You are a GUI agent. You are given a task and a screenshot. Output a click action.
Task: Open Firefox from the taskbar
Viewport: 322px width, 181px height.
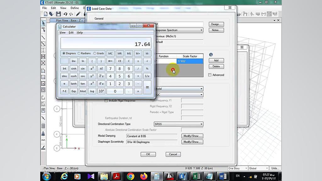coord(143,176)
